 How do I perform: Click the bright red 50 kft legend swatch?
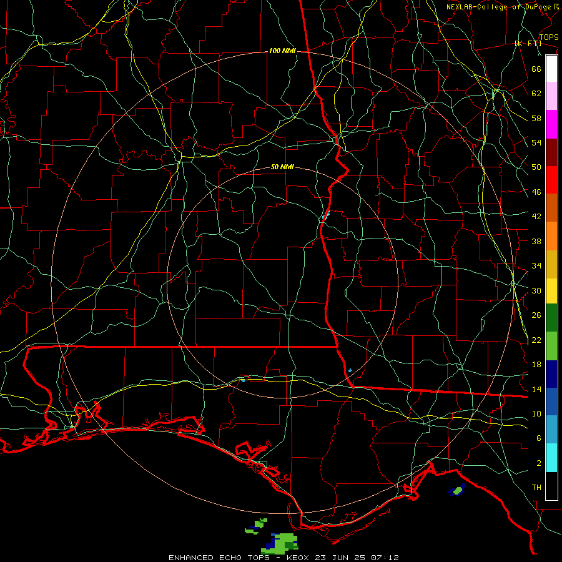point(551,180)
